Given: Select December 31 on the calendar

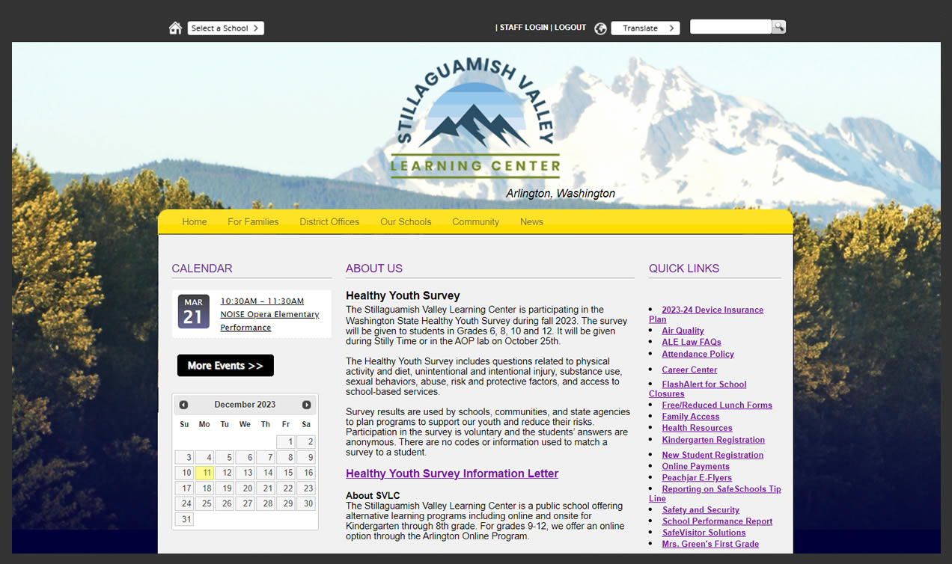Looking at the screenshot, I should coord(184,519).
